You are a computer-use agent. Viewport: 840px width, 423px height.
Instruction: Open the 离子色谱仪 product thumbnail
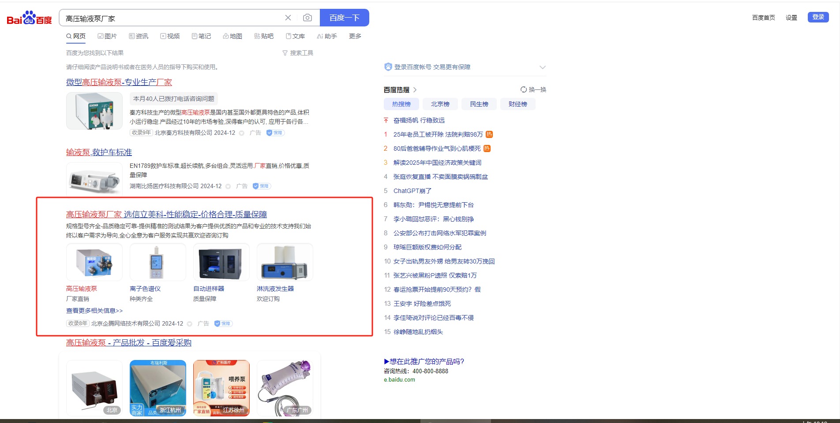tap(157, 263)
